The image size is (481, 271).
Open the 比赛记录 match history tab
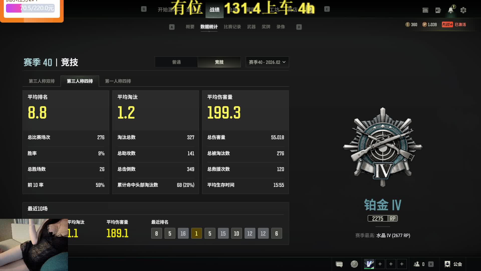(232, 27)
